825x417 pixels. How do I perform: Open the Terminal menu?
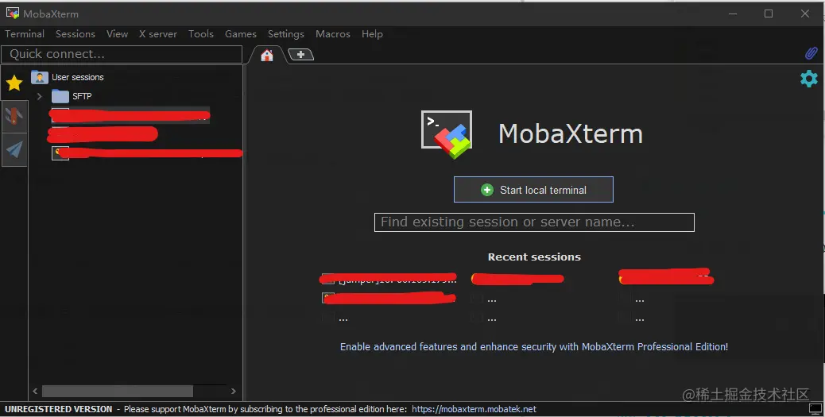[x=24, y=34]
